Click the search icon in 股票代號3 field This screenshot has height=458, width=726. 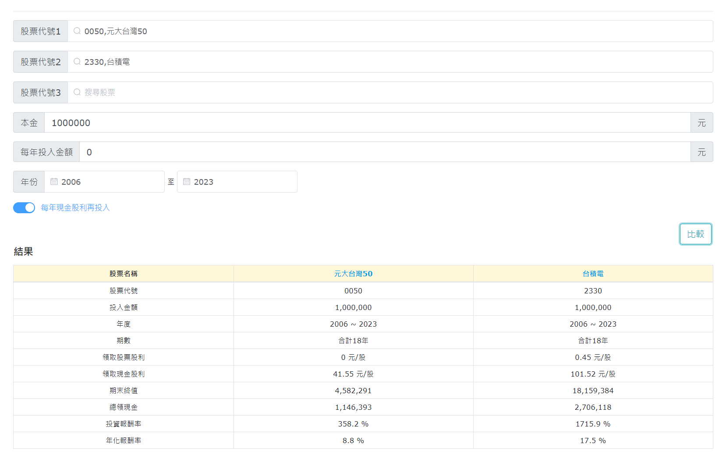(x=77, y=92)
